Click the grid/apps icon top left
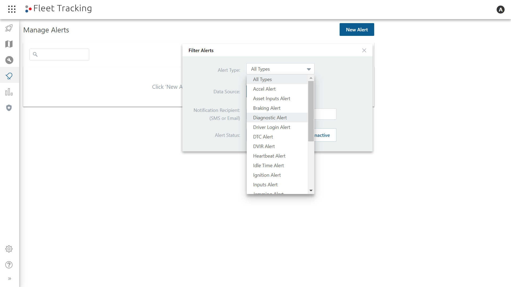Screen dimensions: 511x287 click(12, 9)
